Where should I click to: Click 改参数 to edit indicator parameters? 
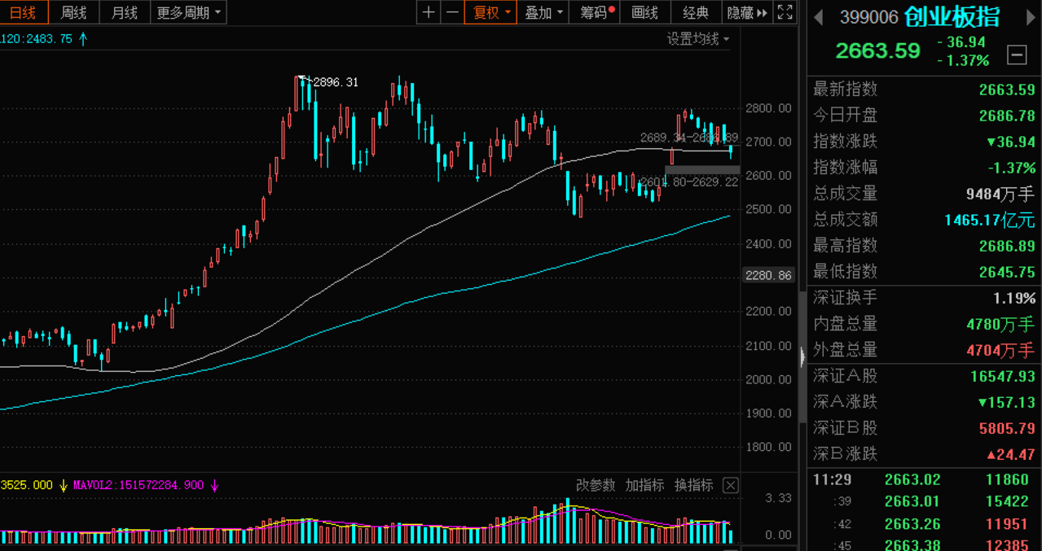pos(596,485)
